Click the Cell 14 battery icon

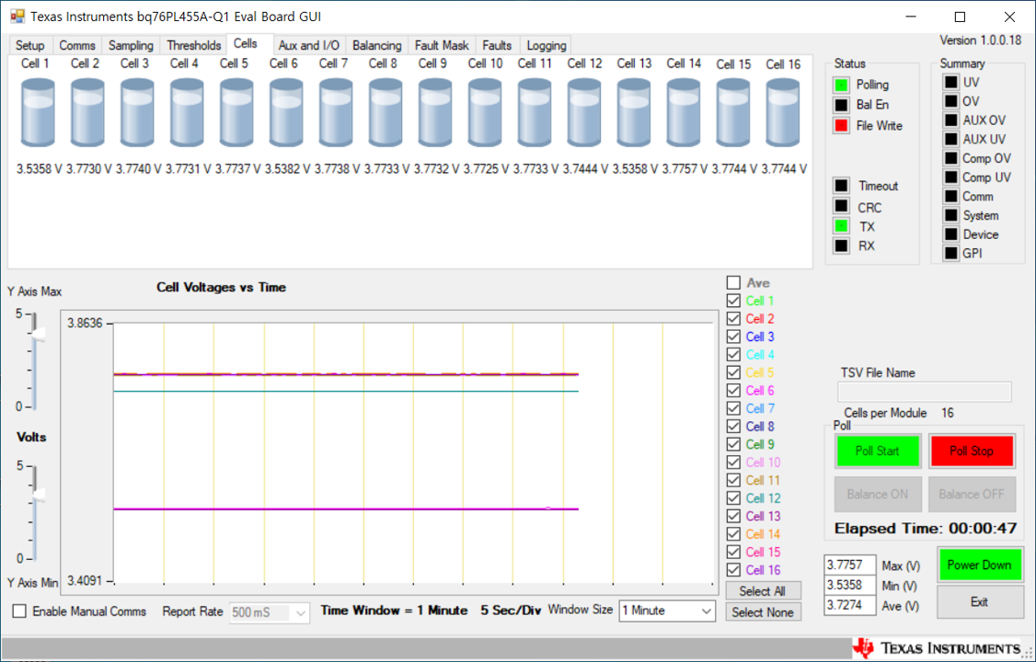click(x=684, y=113)
